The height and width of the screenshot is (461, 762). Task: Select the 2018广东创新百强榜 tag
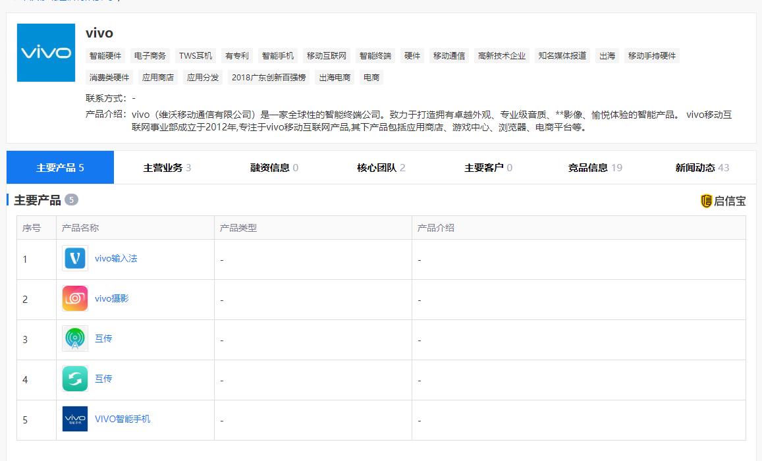pos(269,78)
